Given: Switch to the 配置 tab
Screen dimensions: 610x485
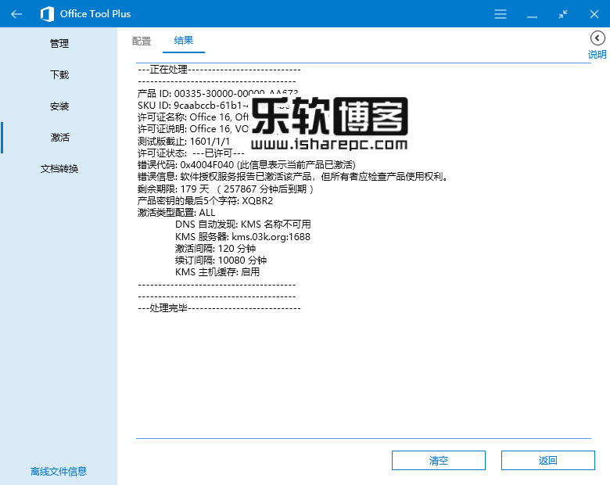Looking at the screenshot, I should pyautogui.click(x=142, y=41).
